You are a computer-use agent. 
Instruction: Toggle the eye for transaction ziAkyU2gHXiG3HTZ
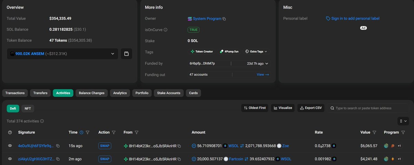10,159
